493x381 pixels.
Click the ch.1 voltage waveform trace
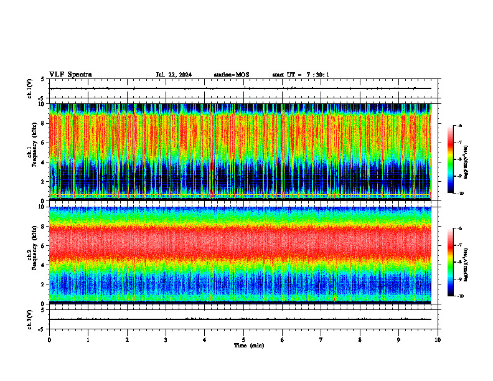(x=240, y=88)
